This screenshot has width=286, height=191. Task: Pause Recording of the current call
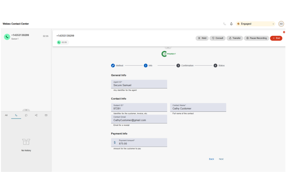pos(256,38)
